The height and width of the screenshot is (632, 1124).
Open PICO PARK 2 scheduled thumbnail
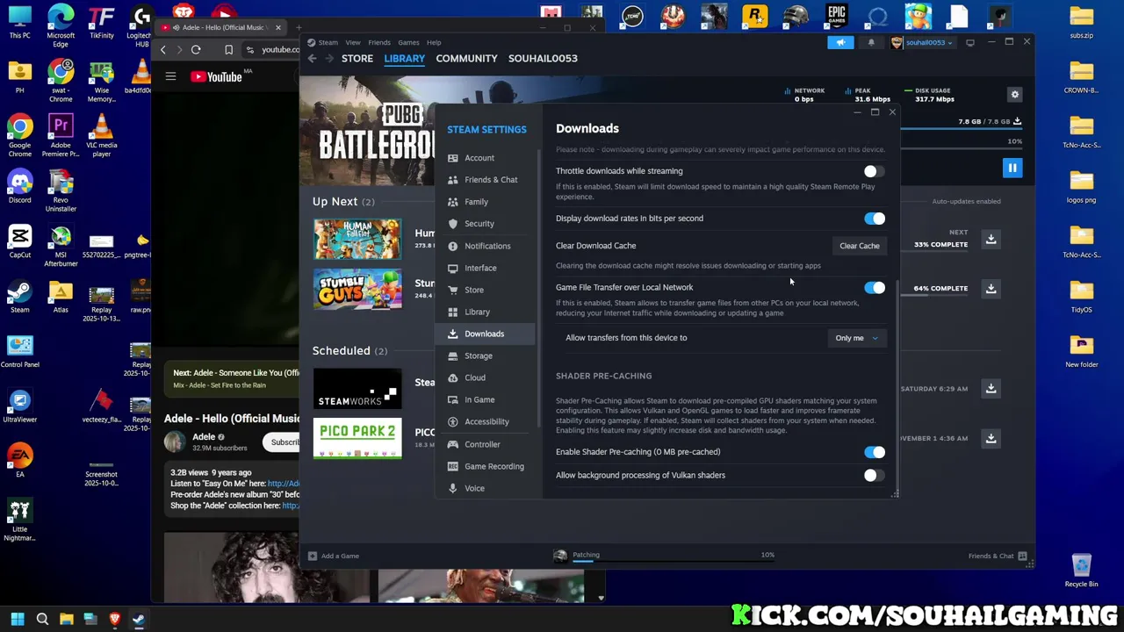[x=357, y=438]
